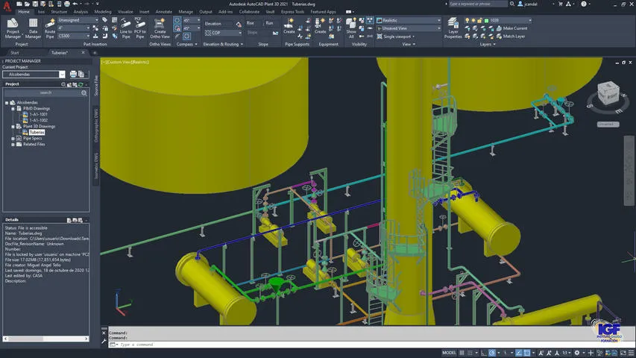Collapse the P&ID Drawings tree node
Screen dimensions: 636x358
pos(13,109)
